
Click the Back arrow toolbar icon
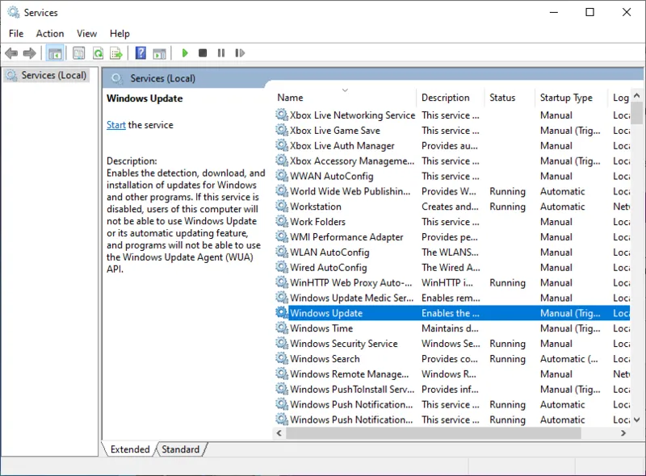(11, 53)
